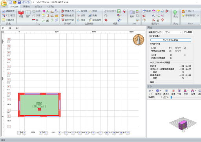Open 換気 ventilation equipment settings
The width and height of the screenshot is (201, 142).
point(81,16)
